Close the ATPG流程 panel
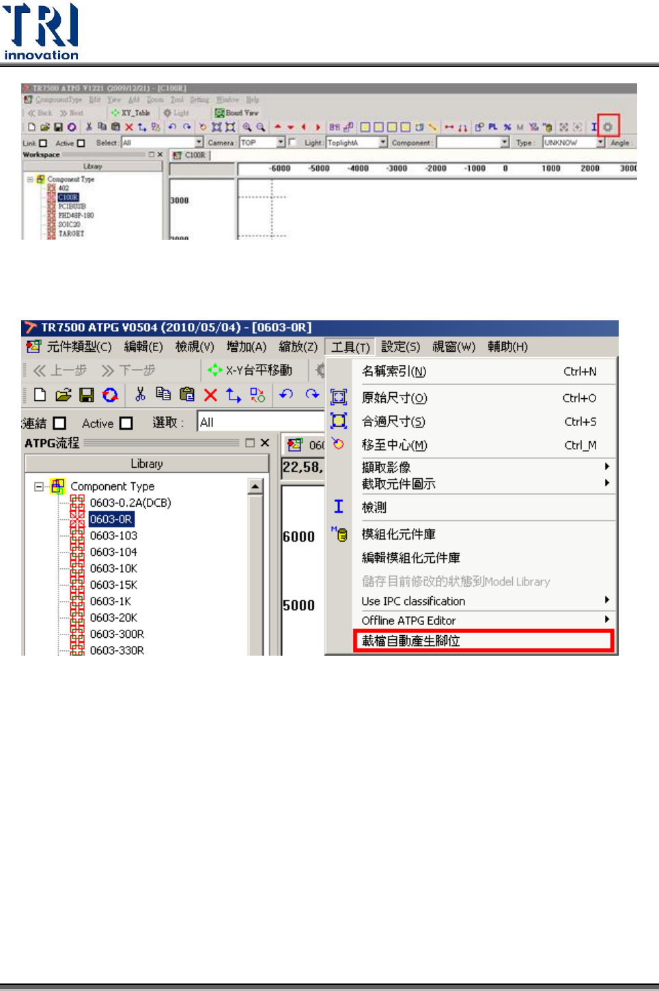Viewport: 659px width, 991px height. 265,443
